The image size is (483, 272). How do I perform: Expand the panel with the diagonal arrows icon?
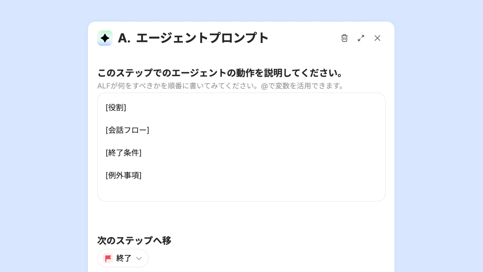[361, 38]
